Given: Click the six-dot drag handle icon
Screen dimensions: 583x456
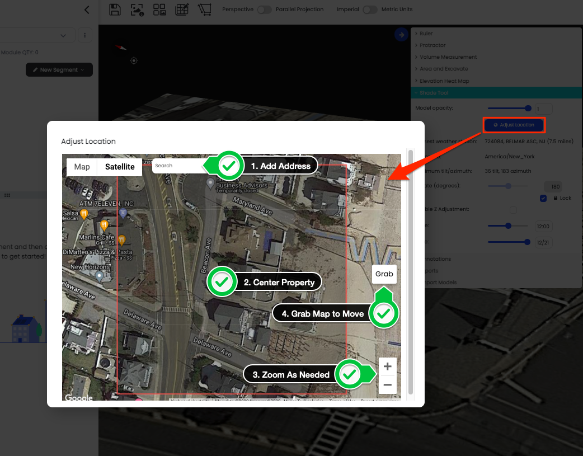Looking at the screenshot, I should point(7,195).
